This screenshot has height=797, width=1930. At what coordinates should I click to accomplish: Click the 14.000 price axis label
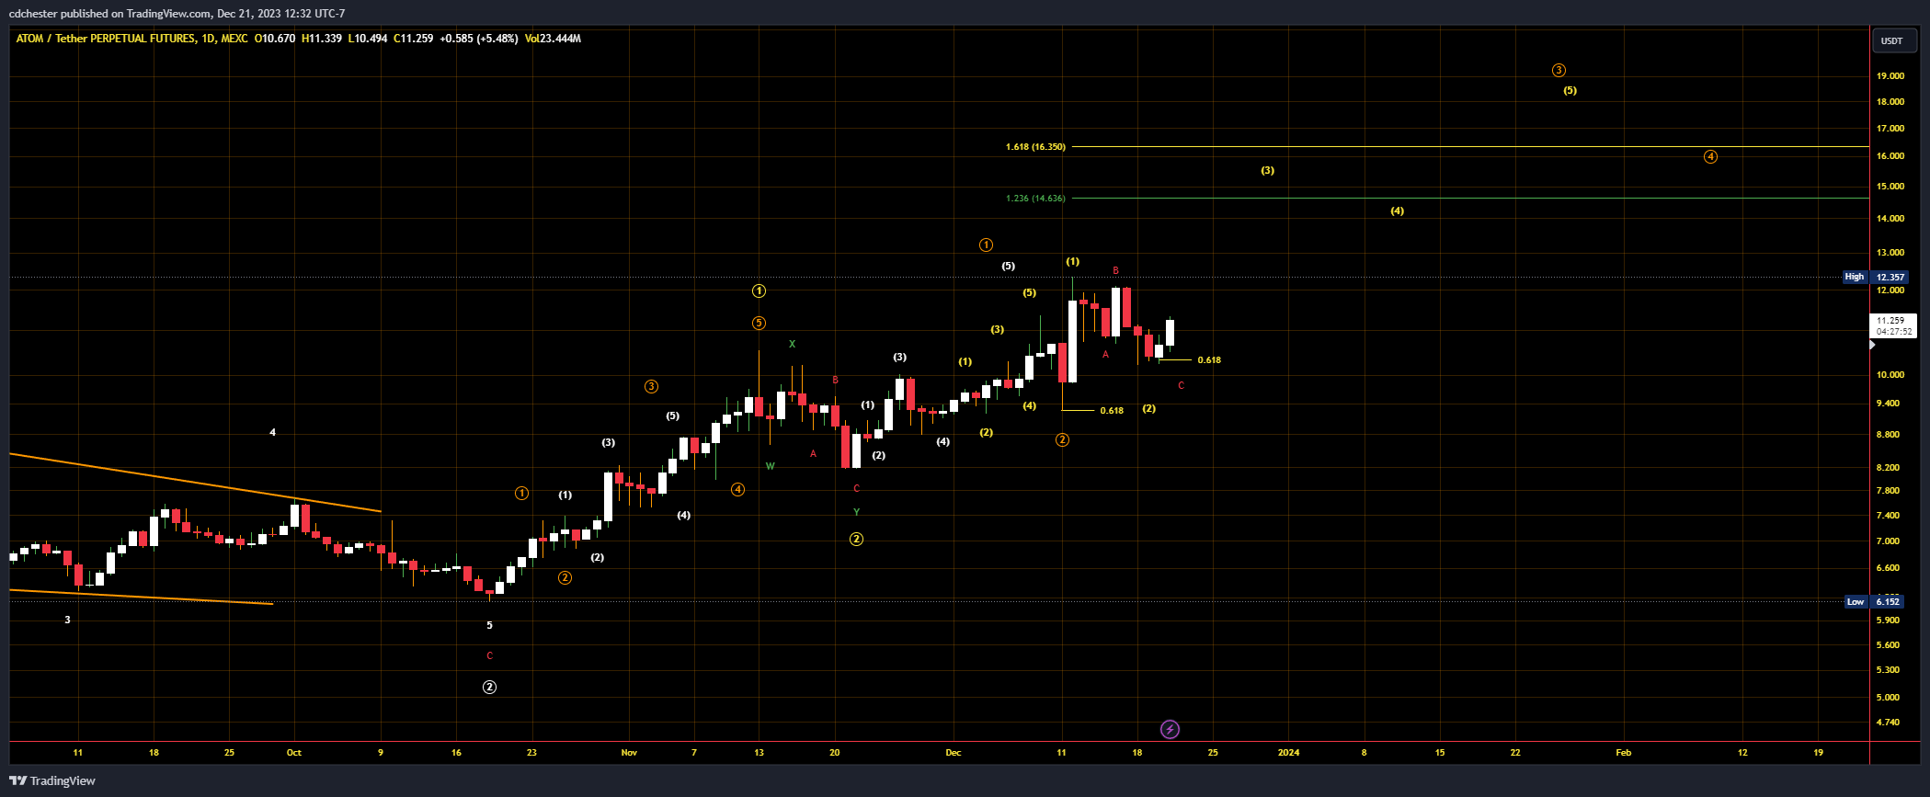1890,219
